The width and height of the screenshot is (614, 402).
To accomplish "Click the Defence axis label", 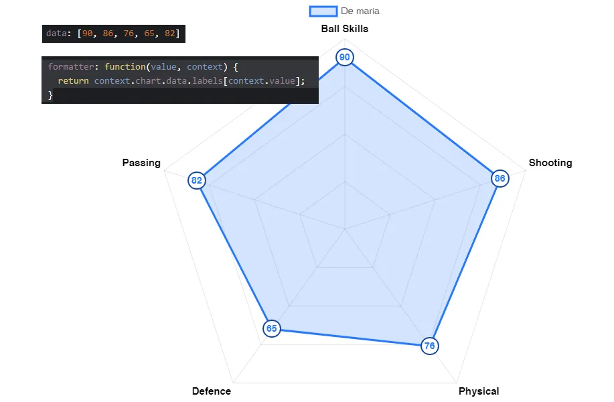I will [211, 391].
